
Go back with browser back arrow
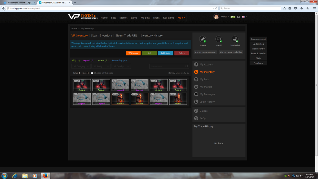[x=3, y=8]
